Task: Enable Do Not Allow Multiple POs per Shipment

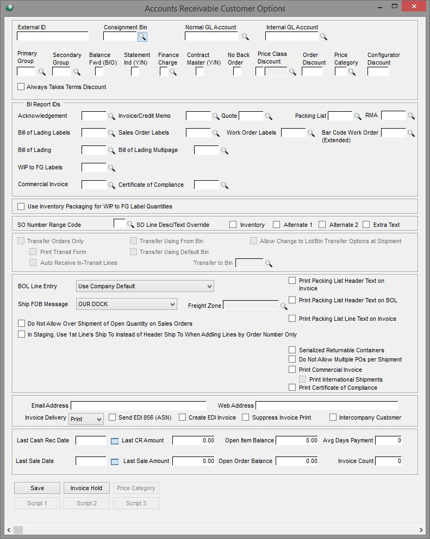Action: pos(292,359)
